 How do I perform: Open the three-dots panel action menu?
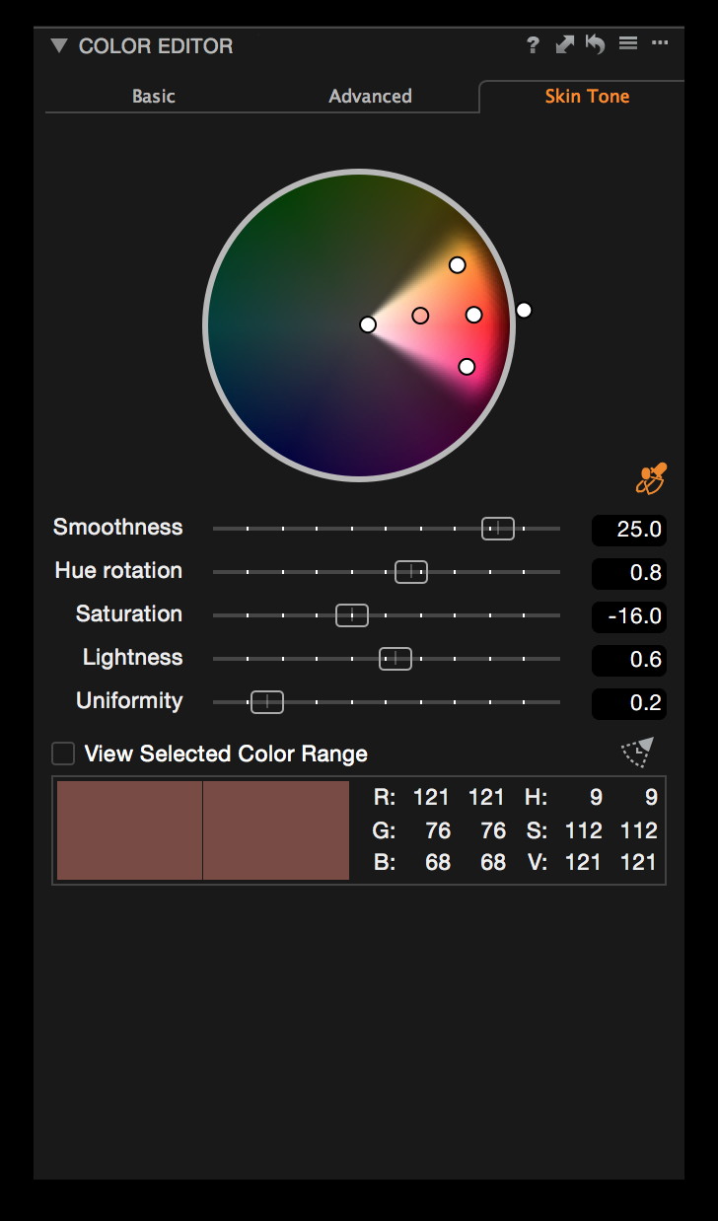[660, 43]
